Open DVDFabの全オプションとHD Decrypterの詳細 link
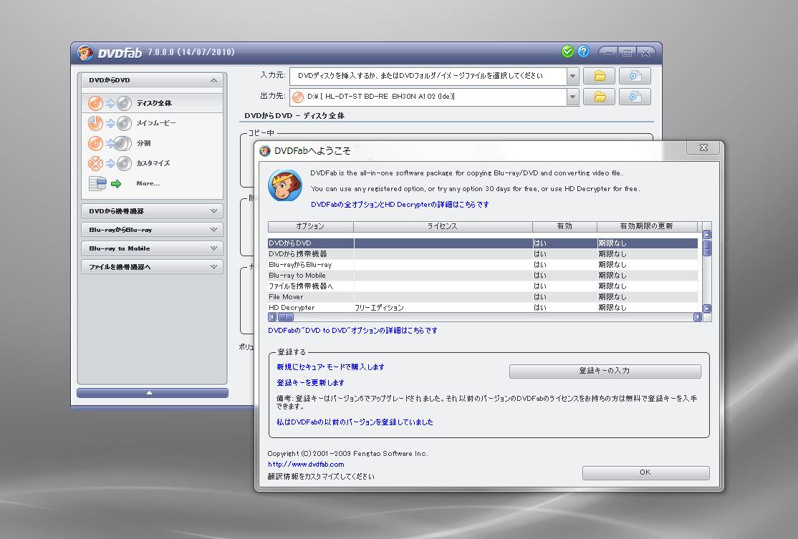 click(400, 205)
